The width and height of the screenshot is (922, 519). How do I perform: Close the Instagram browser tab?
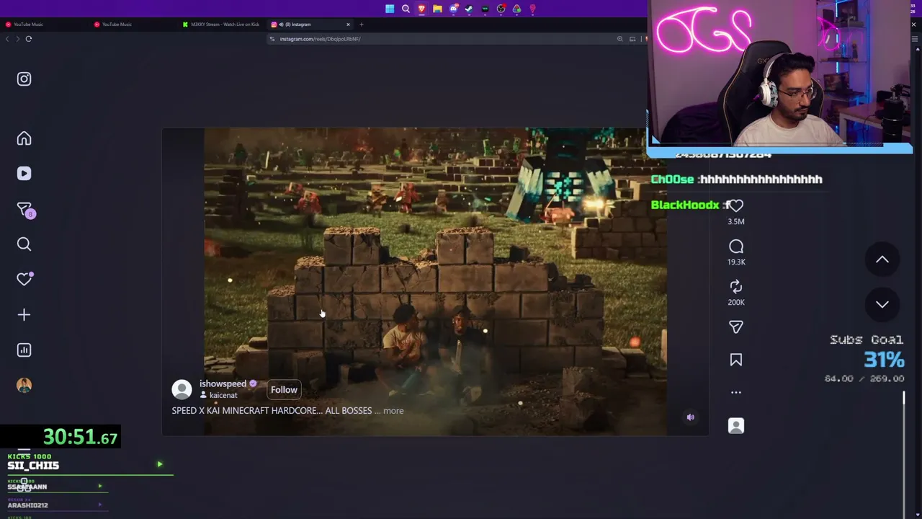(x=348, y=25)
